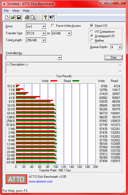Open the View menu
The height and width of the screenshot is (195, 128).
pyautogui.click(x=16, y=11)
